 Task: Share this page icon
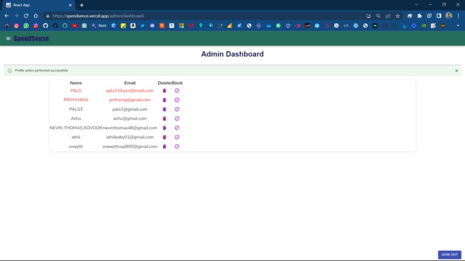click(388, 16)
